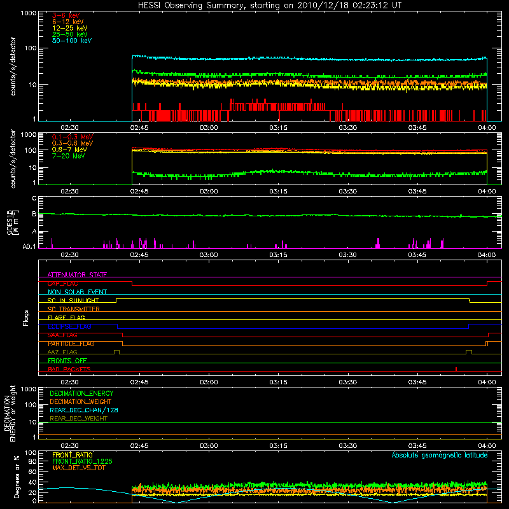The height and width of the screenshot is (509, 509).
Task: Click the 0.8-7 MeV legend label
Action: click(69, 150)
